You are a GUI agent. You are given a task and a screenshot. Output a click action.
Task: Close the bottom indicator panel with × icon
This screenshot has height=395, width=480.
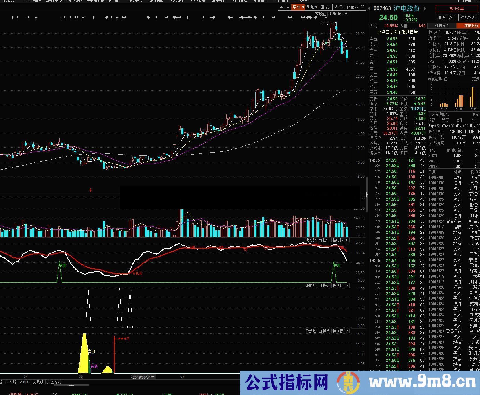pyautogui.click(x=347, y=331)
